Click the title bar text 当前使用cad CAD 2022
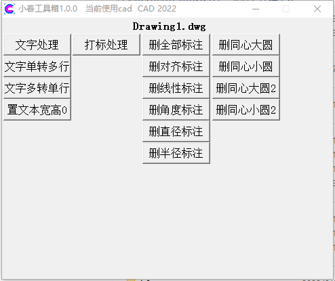Viewport: 335px width, 281px height. 131,9
